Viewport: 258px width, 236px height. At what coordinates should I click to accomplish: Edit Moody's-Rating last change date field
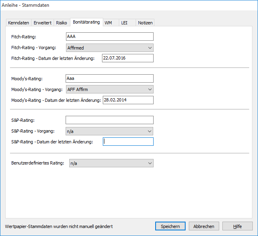128,100
